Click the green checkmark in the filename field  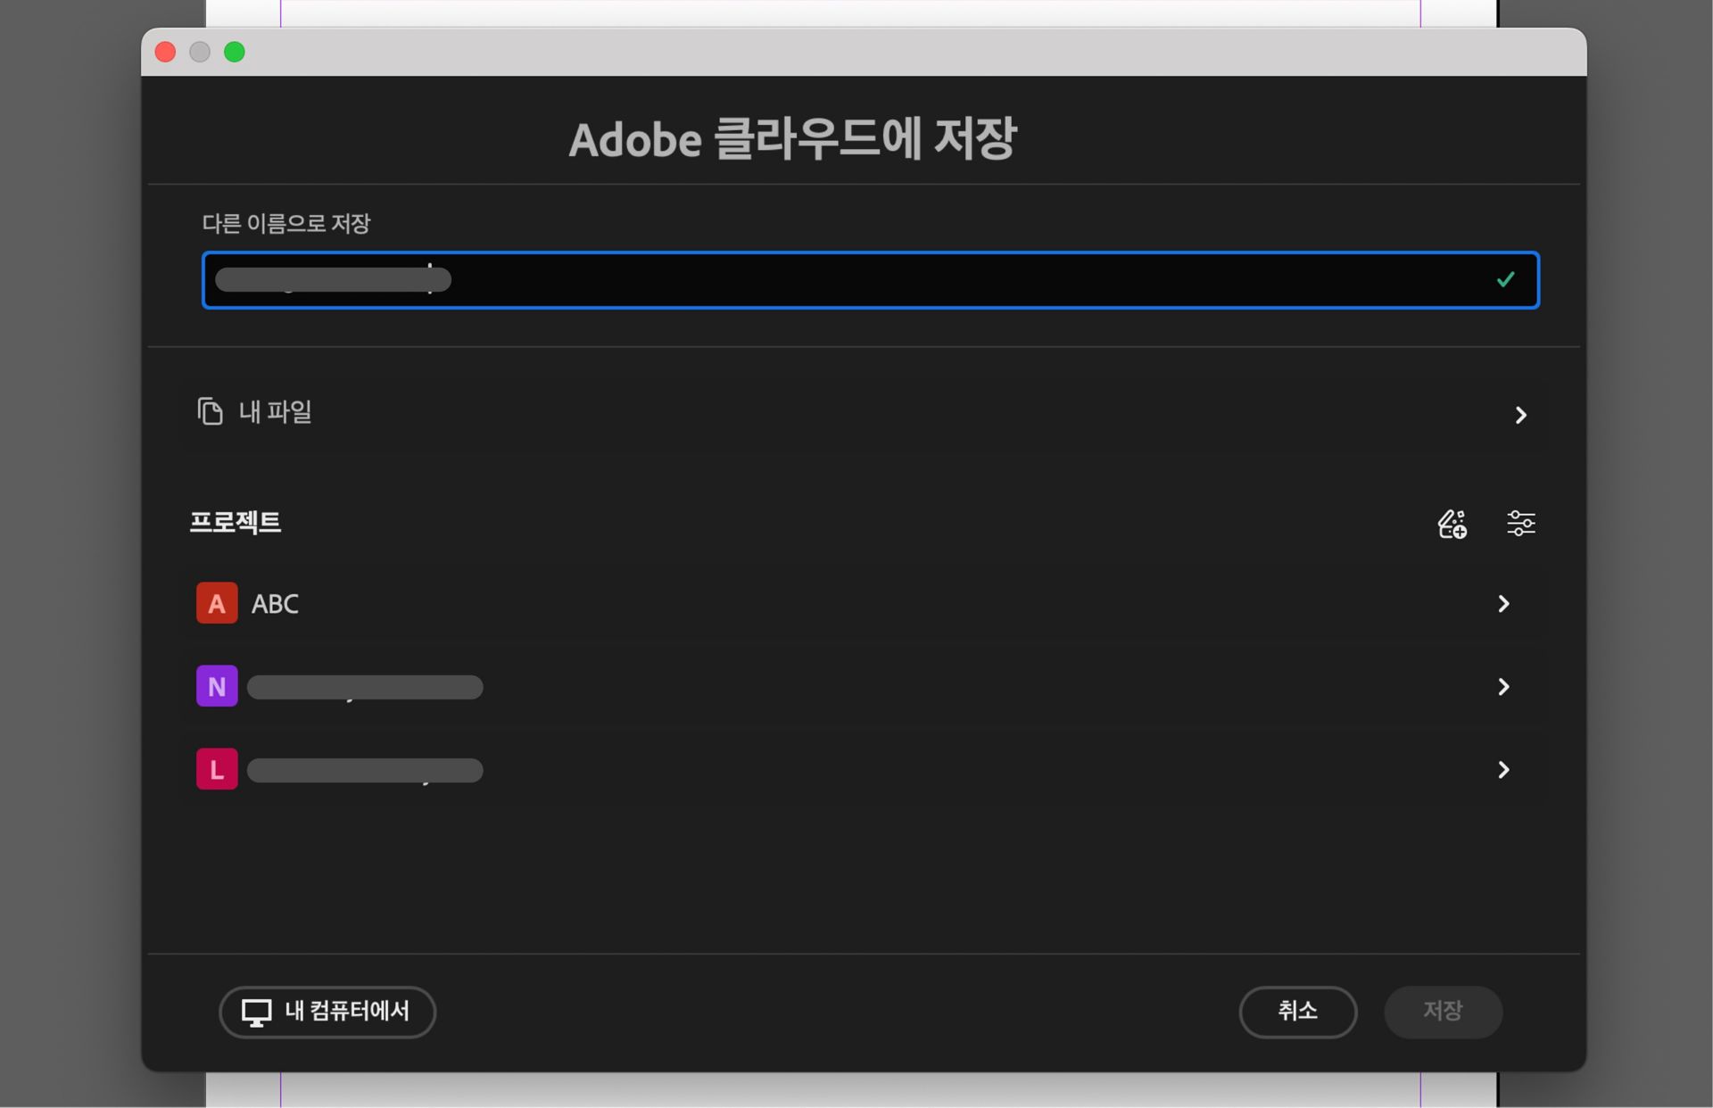[x=1505, y=279]
